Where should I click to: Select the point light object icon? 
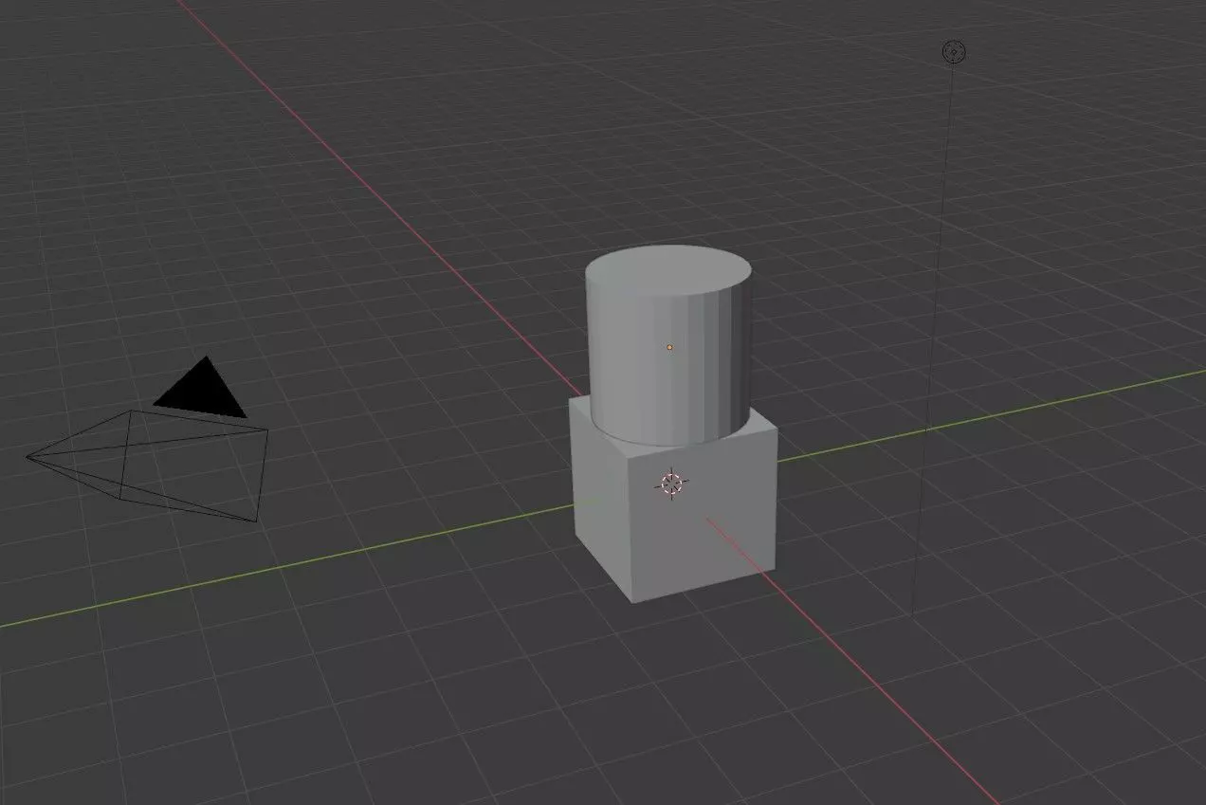[x=953, y=51]
